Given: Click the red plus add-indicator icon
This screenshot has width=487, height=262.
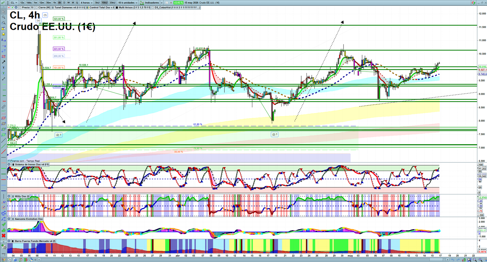Looking at the screenshot, I should 9,7.
